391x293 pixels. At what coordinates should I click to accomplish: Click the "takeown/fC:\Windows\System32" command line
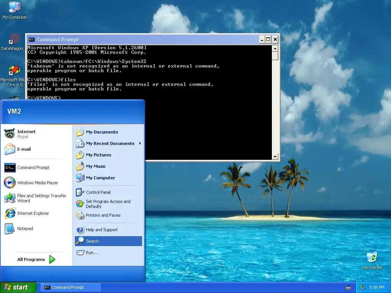click(x=87, y=61)
